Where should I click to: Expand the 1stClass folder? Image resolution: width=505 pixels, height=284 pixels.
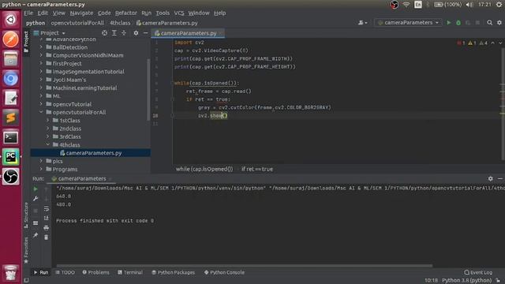[48, 121]
